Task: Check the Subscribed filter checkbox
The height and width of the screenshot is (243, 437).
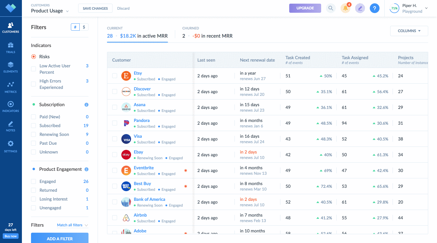Action: (33, 126)
